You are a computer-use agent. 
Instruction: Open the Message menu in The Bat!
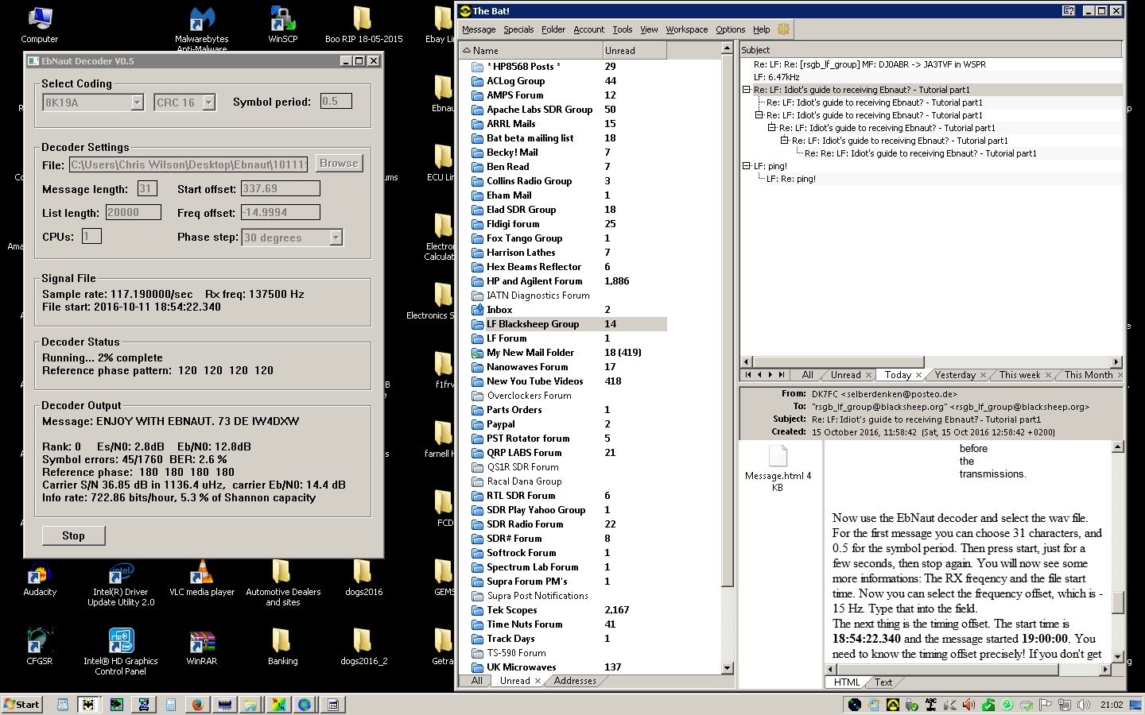479,29
